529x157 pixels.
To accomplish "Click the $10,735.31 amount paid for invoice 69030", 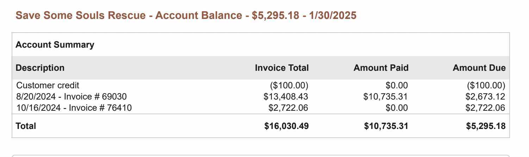I will click(x=385, y=97).
